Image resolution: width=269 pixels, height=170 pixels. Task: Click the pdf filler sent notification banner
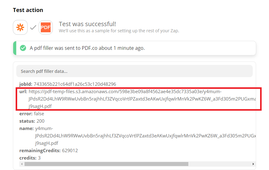pyautogui.click(x=134, y=48)
